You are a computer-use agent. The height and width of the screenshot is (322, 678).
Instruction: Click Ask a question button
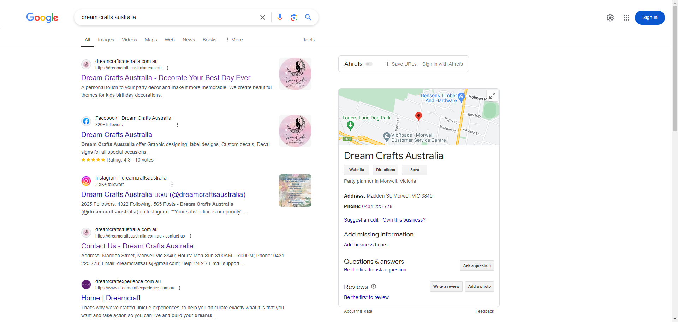[x=477, y=266]
